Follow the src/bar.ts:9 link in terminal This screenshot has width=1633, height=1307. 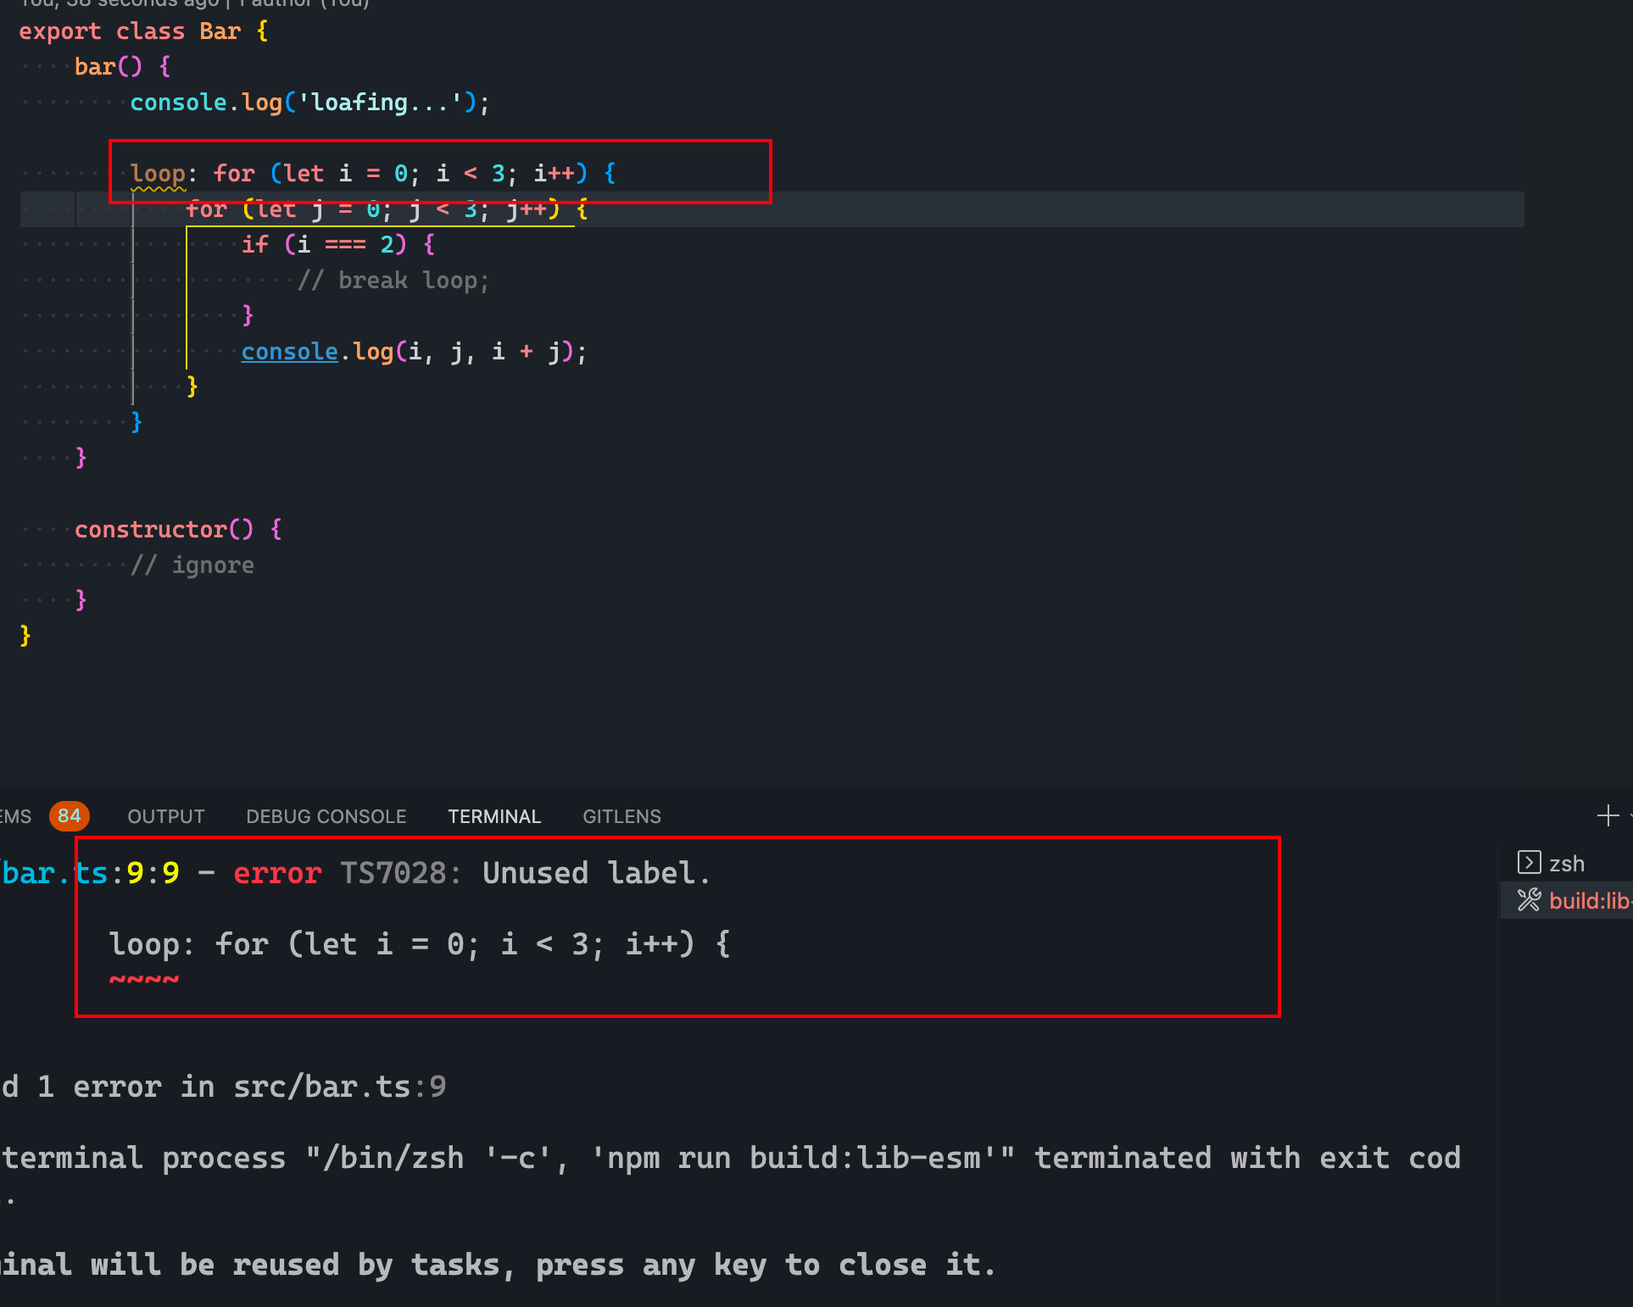339,1087
